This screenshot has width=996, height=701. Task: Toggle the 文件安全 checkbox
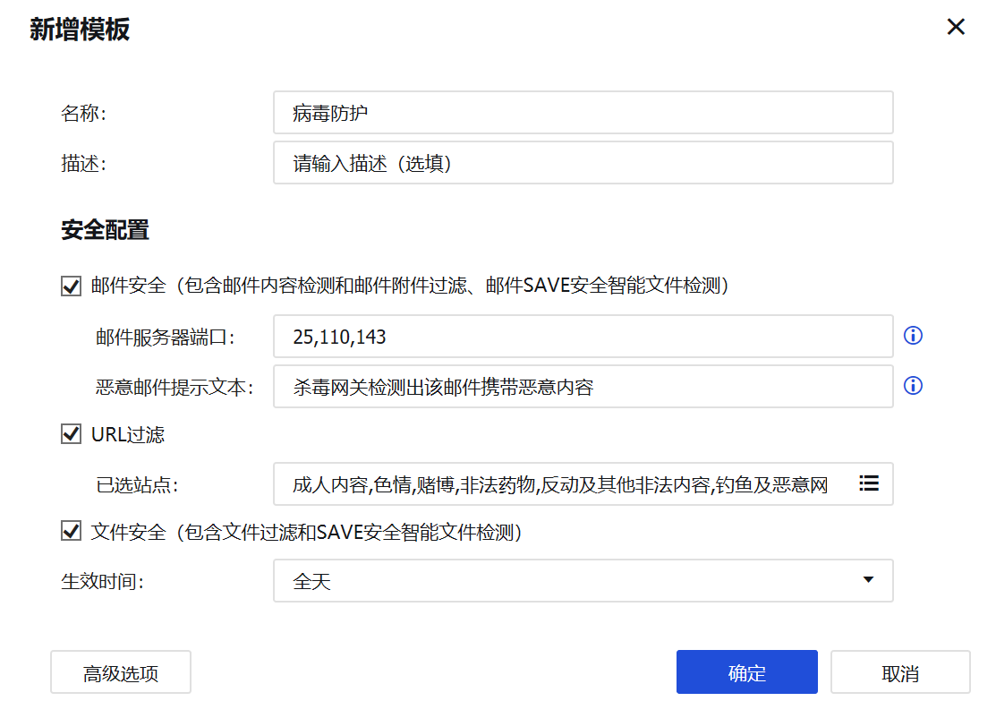coord(72,531)
